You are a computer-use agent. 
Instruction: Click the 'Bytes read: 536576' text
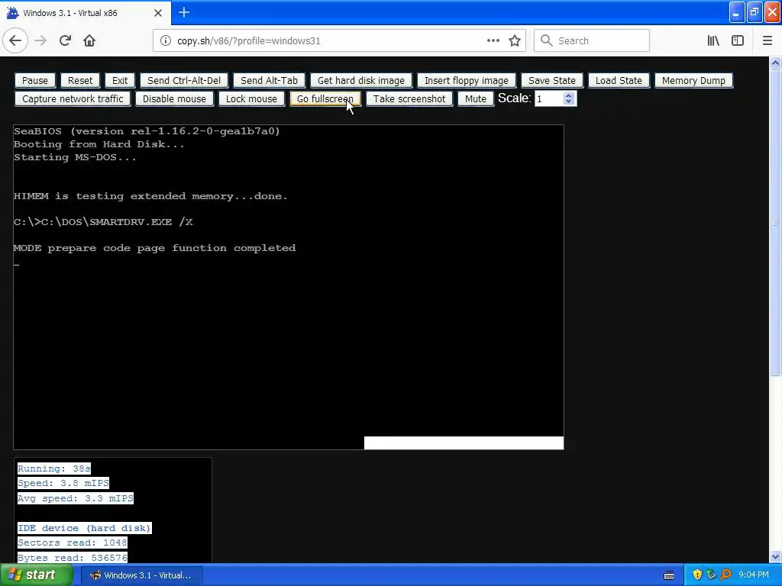(73, 558)
